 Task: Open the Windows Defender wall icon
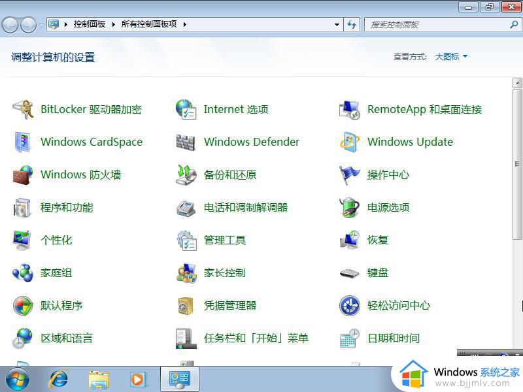click(186, 142)
